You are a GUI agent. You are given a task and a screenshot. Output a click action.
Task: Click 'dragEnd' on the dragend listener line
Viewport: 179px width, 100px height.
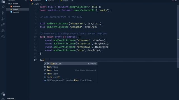89,27
